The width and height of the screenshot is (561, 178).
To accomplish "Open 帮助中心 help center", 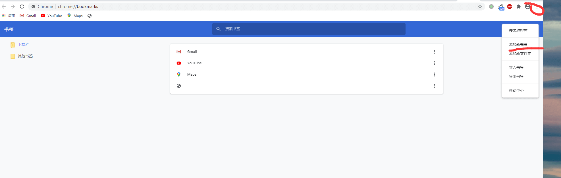I will pos(516,90).
